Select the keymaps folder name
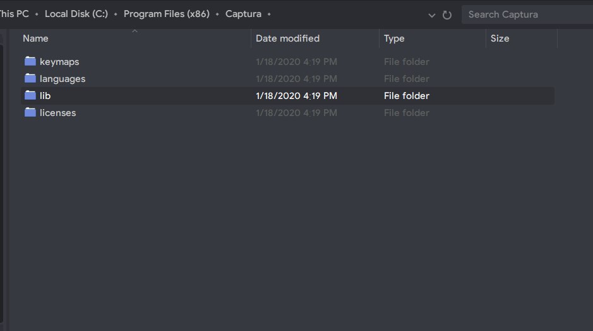This screenshot has height=331, width=593. 59,62
